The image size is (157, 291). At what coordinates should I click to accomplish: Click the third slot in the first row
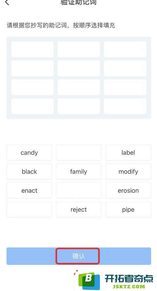tap(125, 49)
